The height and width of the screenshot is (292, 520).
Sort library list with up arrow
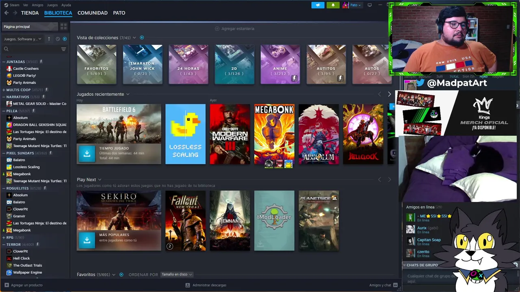click(49, 39)
